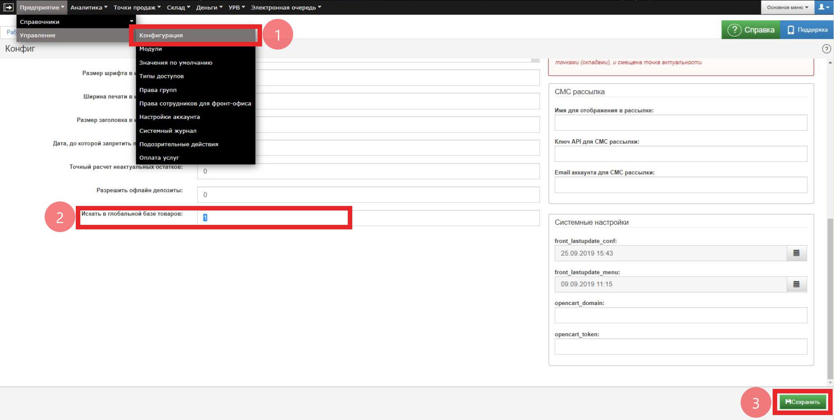Open Системный журнал menu entry

pos(168,131)
